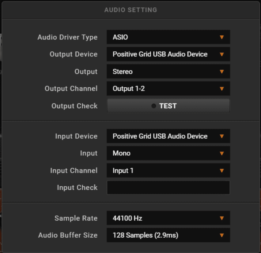Open the Output Device dropdown

click(168, 54)
